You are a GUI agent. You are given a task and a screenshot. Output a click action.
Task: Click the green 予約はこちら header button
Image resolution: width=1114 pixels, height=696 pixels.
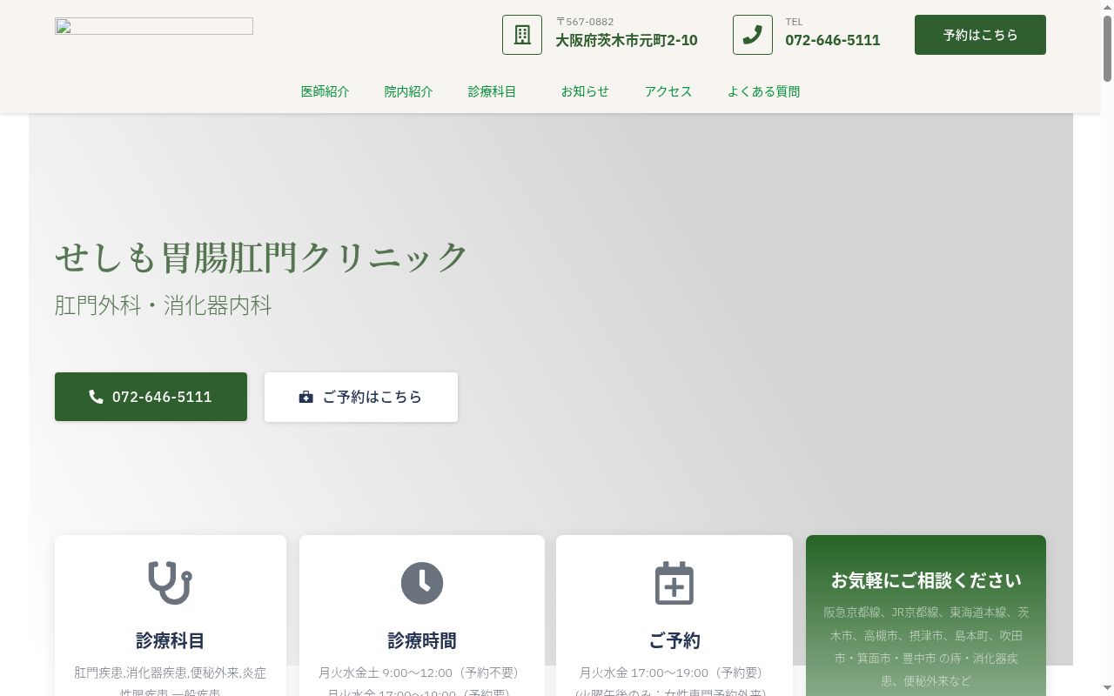[980, 35]
